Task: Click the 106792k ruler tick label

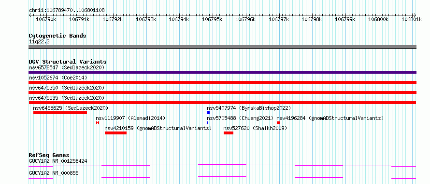Action: point(113,19)
